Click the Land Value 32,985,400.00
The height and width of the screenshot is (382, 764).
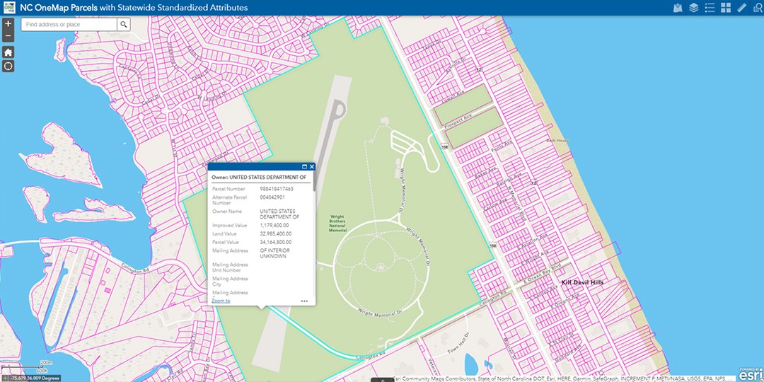276,234
